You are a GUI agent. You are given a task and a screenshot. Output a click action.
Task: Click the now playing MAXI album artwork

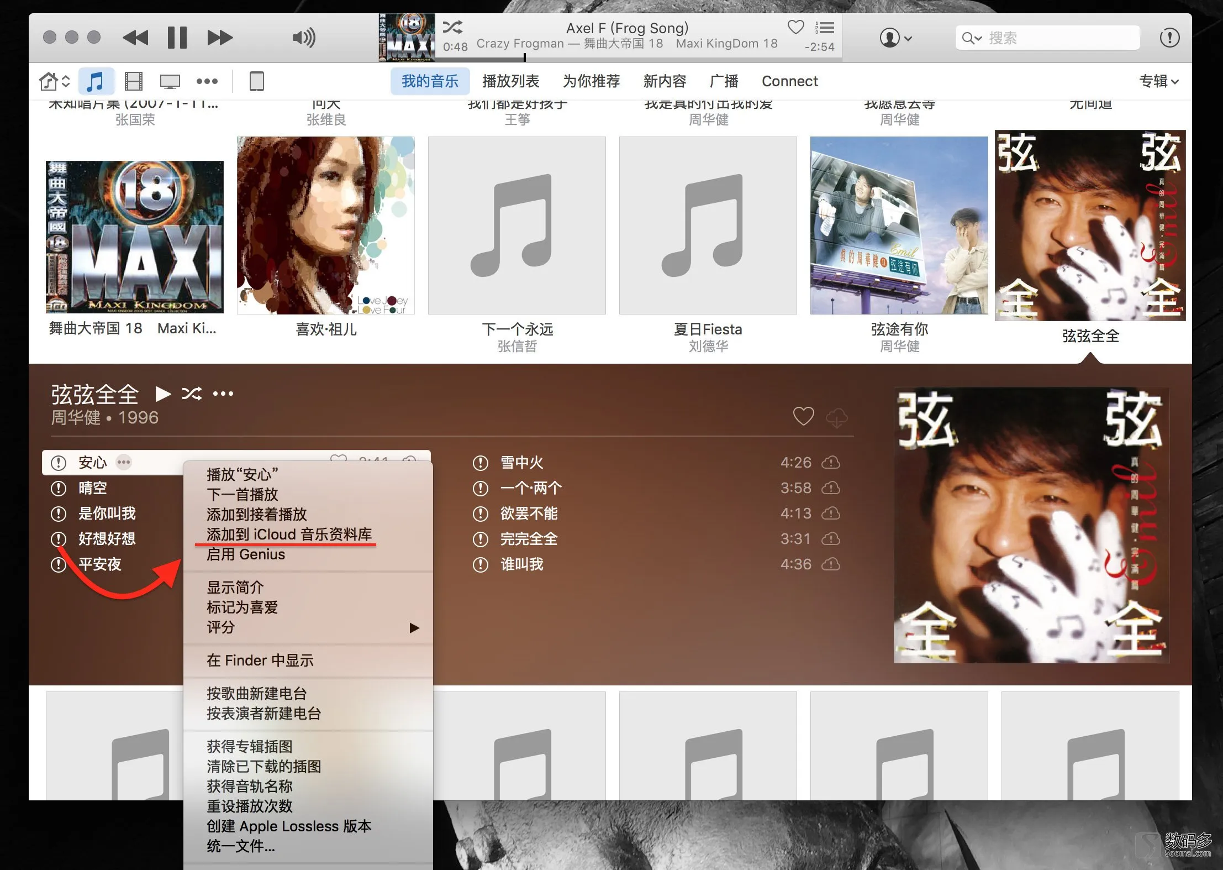coord(407,38)
